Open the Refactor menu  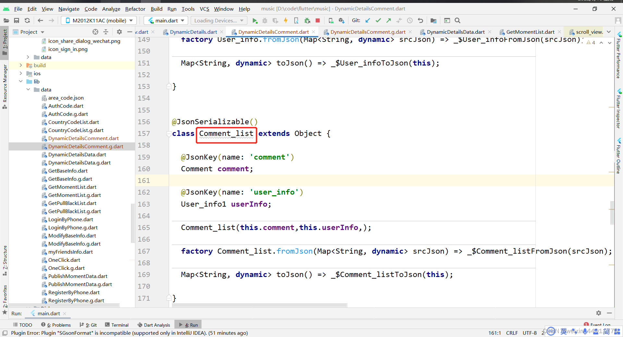(x=135, y=9)
